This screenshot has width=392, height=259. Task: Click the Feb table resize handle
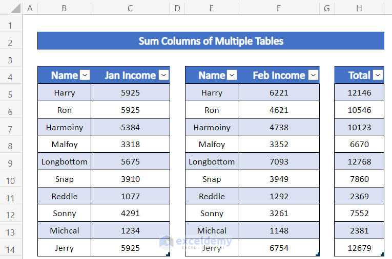tap(318, 254)
